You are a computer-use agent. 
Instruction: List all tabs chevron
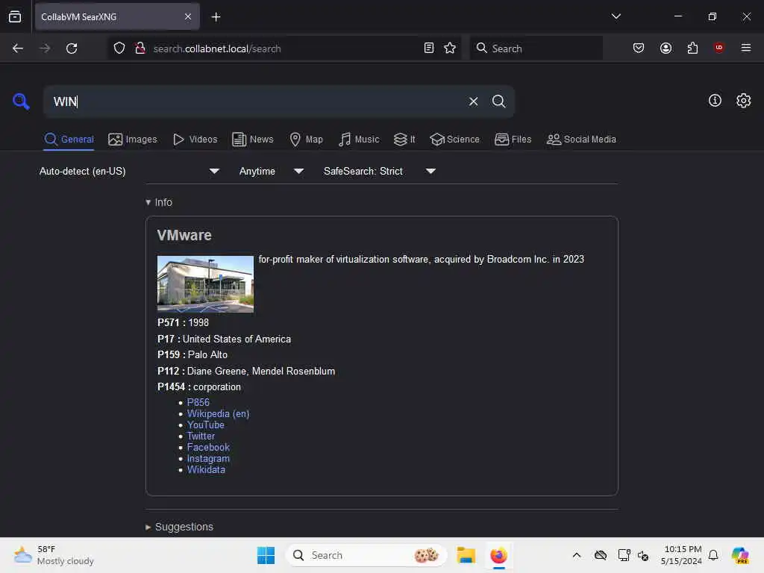point(616,16)
